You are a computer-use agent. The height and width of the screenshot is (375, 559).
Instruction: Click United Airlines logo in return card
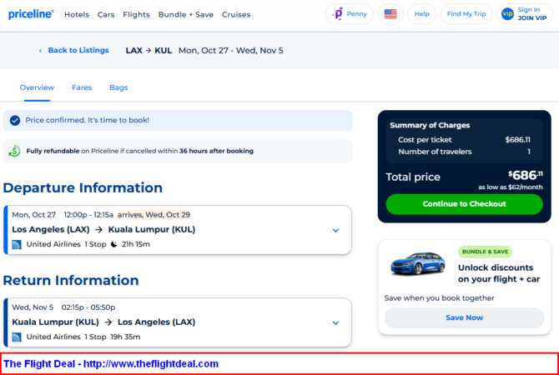coord(17,337)
